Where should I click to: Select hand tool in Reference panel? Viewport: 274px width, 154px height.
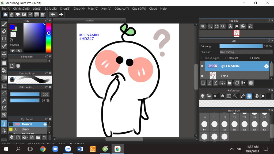pos(249,96)
